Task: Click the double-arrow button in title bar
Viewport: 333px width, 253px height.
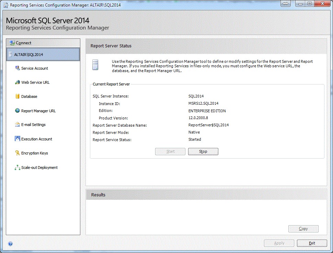Action: tap(285, 4)
